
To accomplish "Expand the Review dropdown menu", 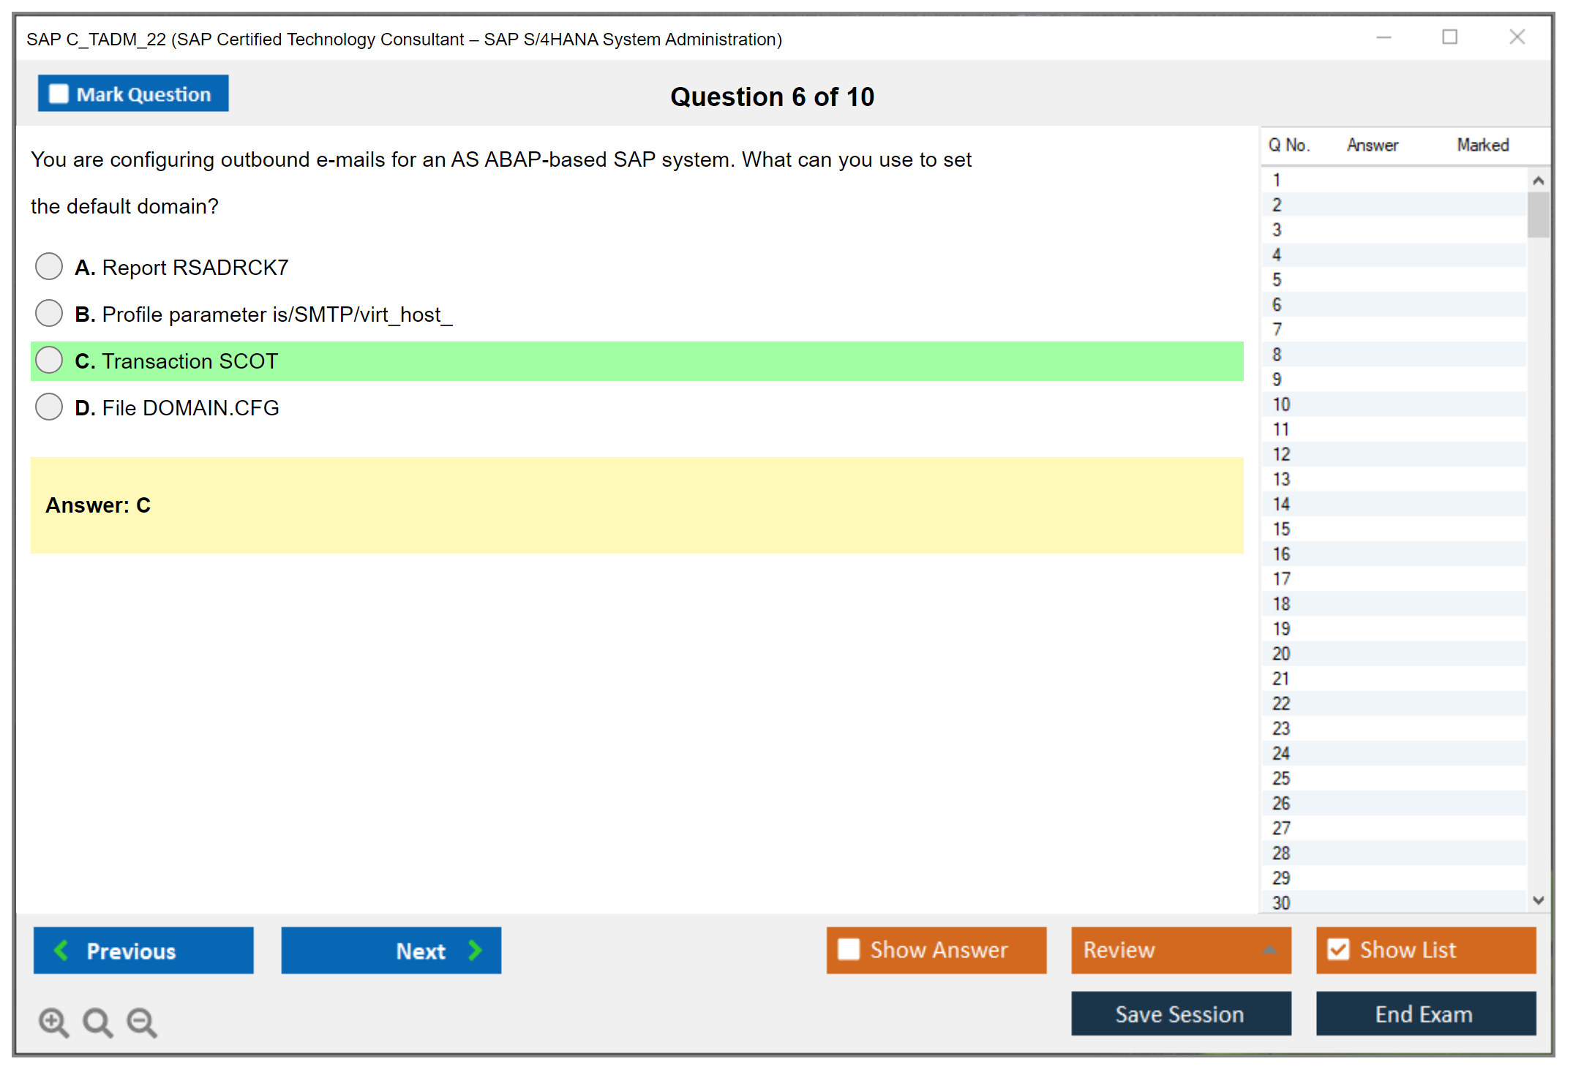I will click(x=1269, y=950).
